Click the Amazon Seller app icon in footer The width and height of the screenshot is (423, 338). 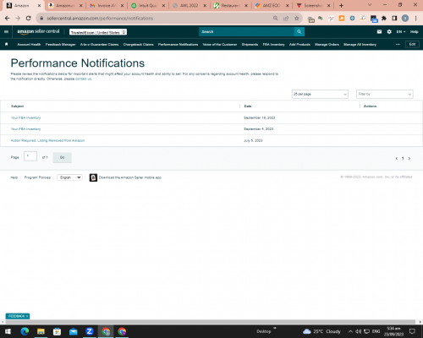[93, 177]
